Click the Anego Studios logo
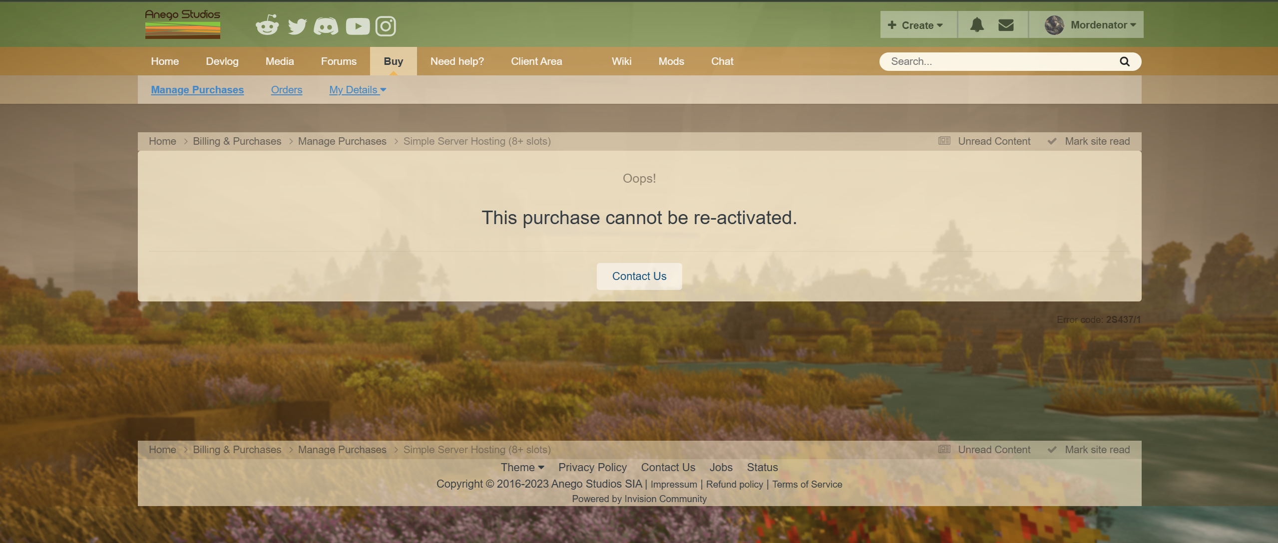The width and height of the screenshot is (1278, 543). pos(182,24)
